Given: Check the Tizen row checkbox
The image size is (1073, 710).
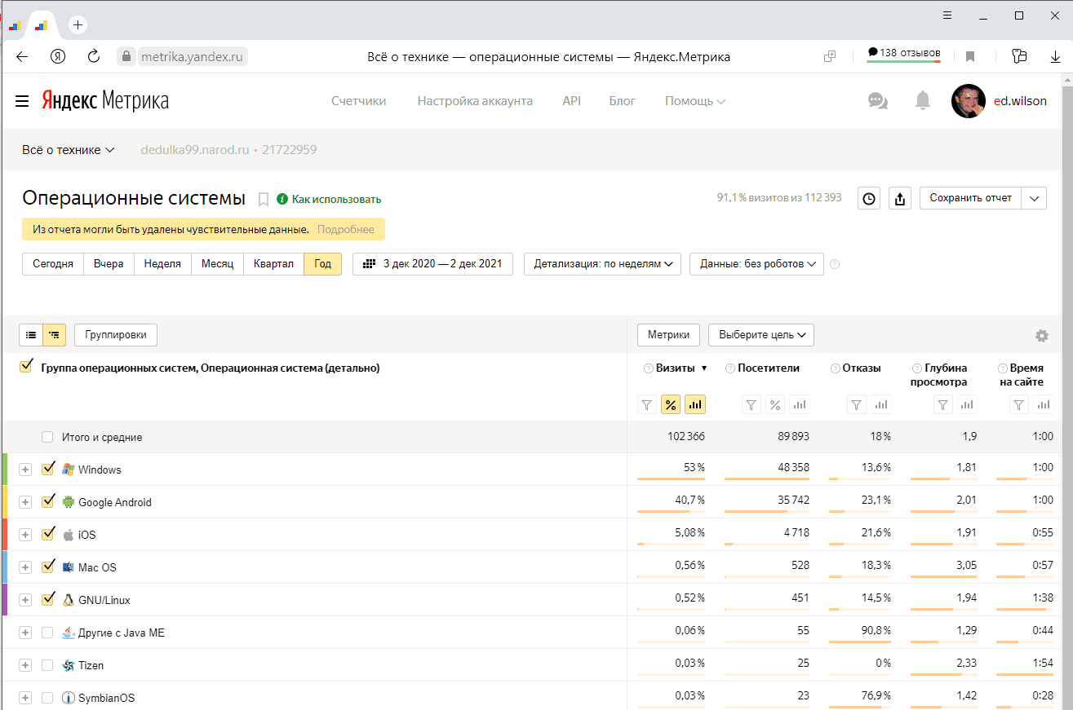Looking at the screenshot, I should (x=47, y=665).
